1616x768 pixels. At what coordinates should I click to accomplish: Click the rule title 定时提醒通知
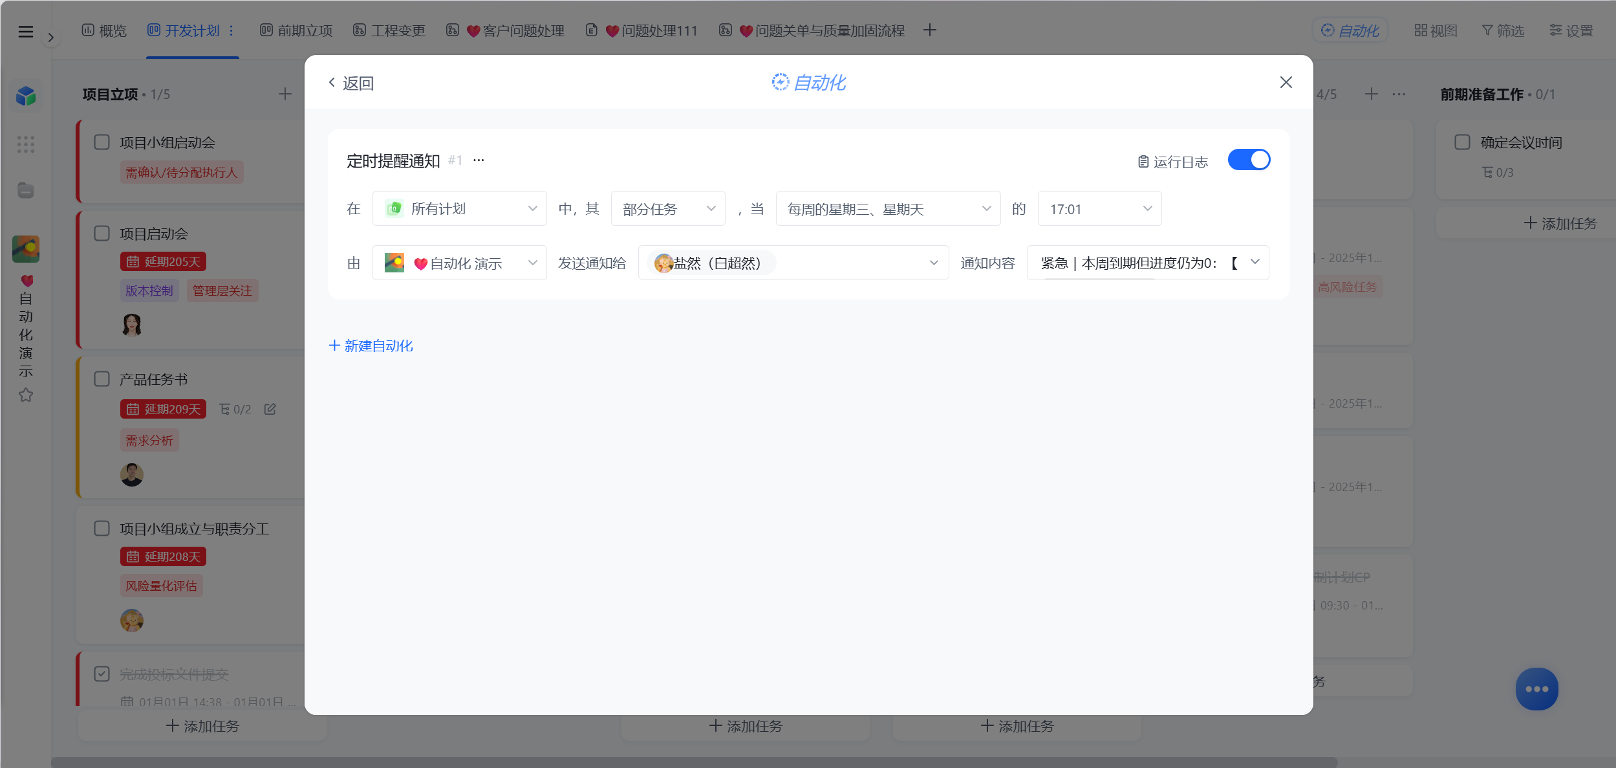(x=393, y=161)
